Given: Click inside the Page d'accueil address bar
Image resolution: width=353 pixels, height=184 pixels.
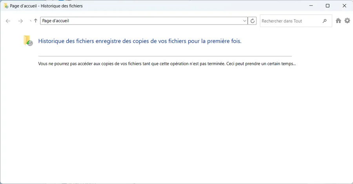Looking at the screenshot, I should (x=141, y=21).
